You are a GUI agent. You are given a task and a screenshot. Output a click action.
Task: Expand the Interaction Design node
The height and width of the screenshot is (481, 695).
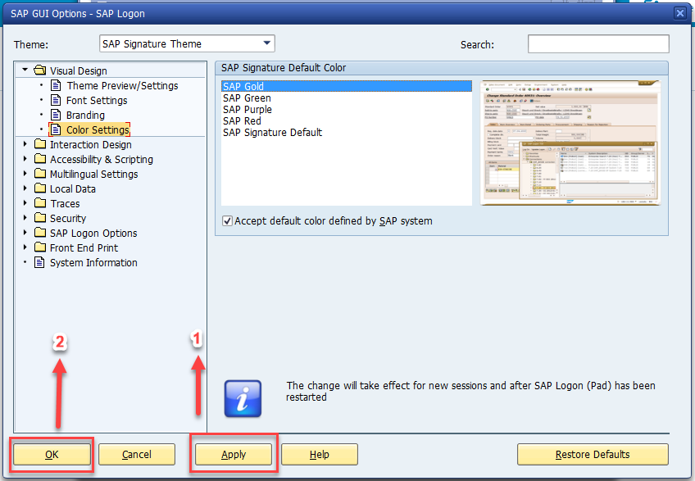coord(25,144)
